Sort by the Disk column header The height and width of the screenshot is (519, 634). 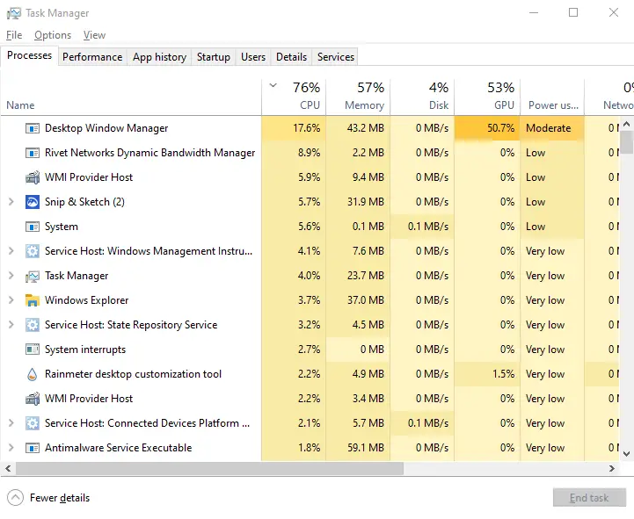point(423,97)
